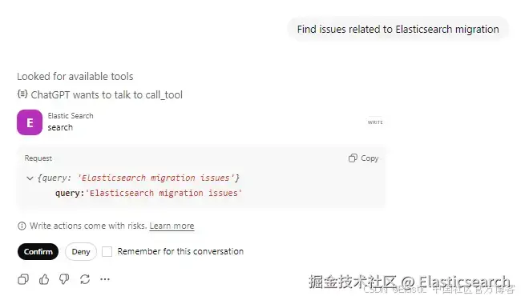Click the Remember for this conversation label
The height and width of the screenshot is (300, 521).
(180, 252)
